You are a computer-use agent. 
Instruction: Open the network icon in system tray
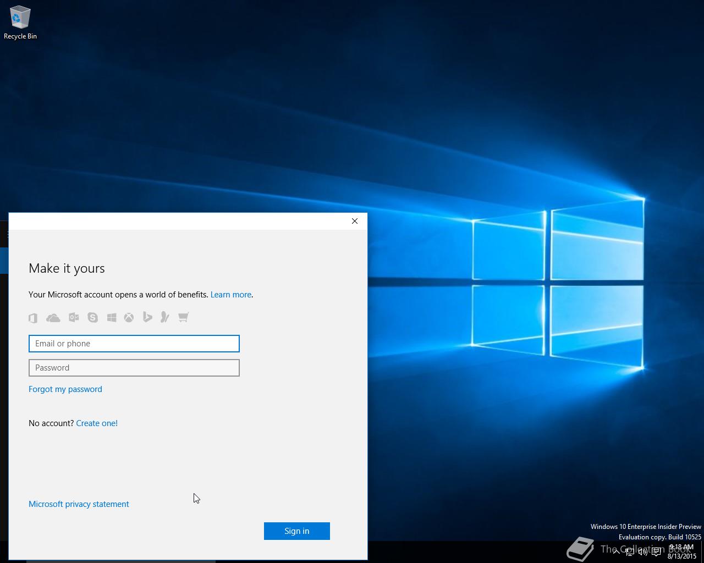point(630,552)
